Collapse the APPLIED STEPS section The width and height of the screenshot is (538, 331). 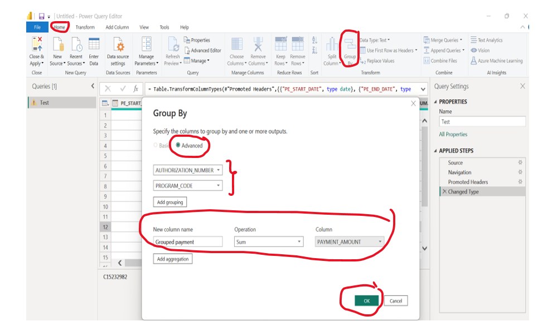[435, 151]
